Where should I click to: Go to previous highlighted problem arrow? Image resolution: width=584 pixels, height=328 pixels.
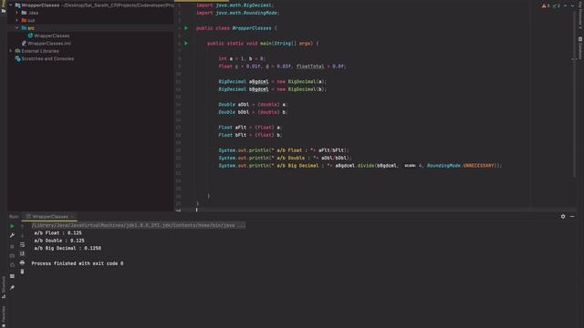tap(566, 5)
